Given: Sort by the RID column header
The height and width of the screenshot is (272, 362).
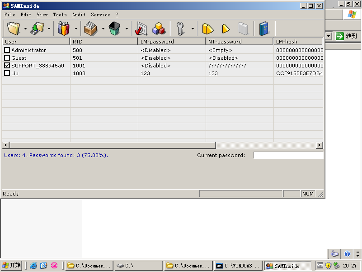Looking at the screenshot, I should tap(104, 41).
